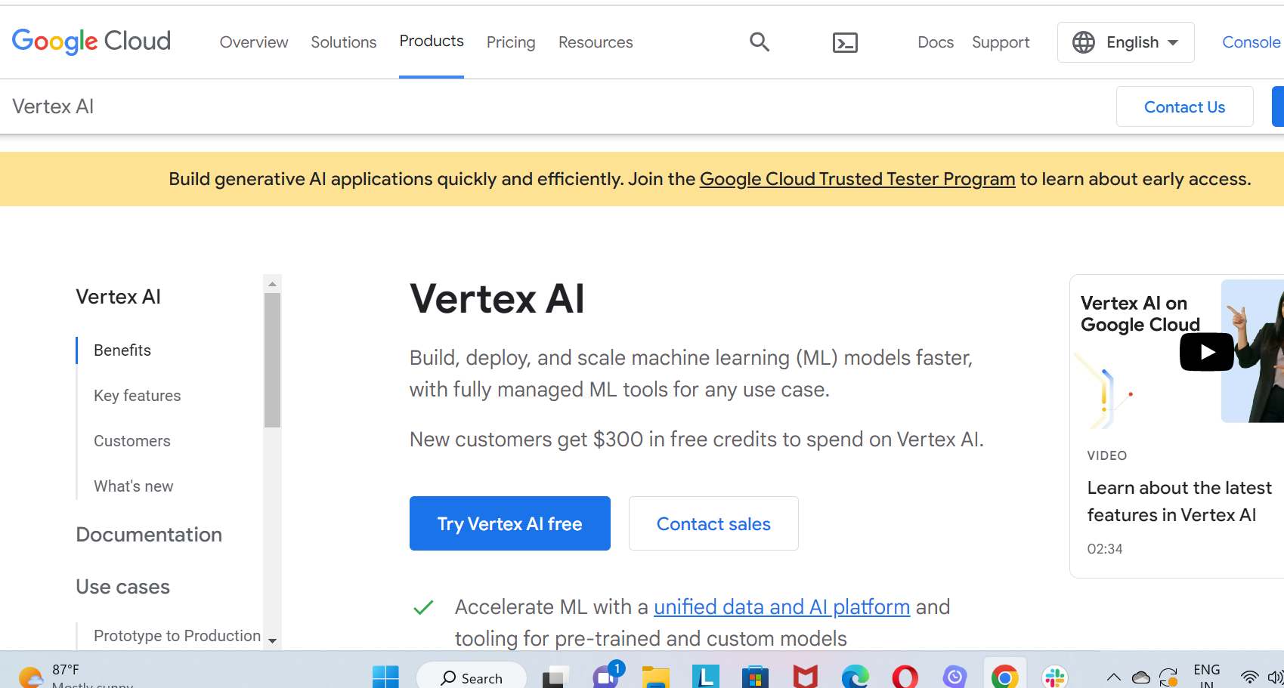1284x688 pixels.
Task: Open the purple clock app on taskbar
Action: click(954, 677)
